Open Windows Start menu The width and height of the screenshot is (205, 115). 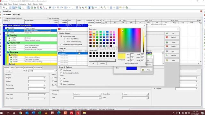click(1, 113)
